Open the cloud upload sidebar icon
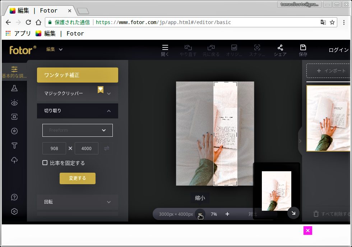 coord(14,160)
